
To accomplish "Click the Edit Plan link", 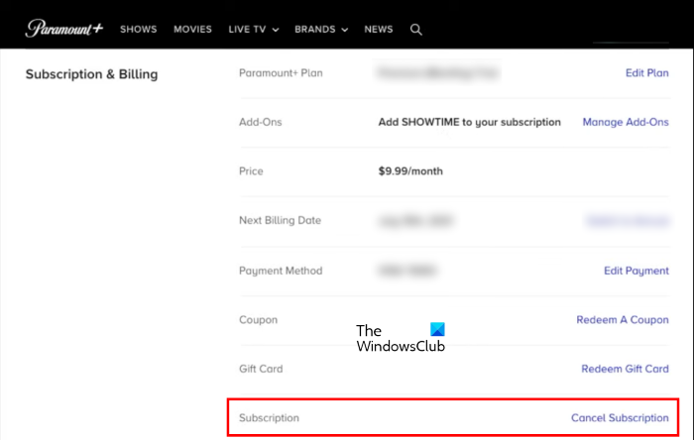I will (x=644, y=73).
